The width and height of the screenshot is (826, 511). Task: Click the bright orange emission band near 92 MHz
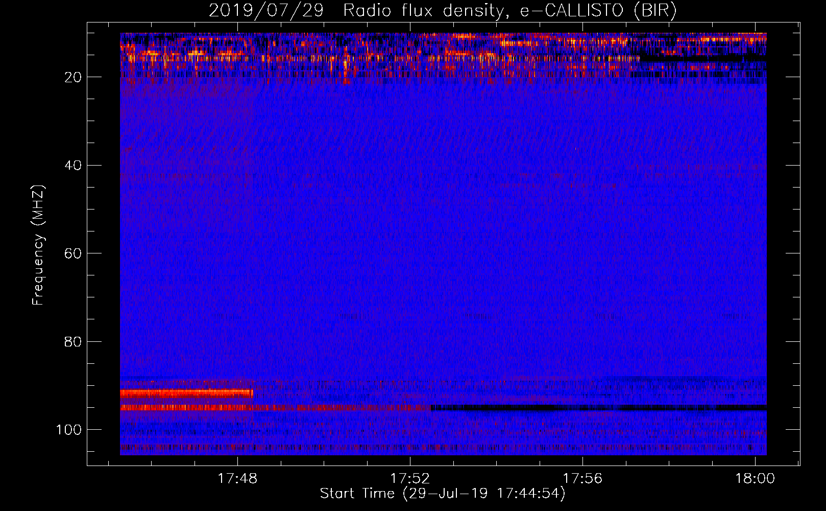(x=186, y=393)
